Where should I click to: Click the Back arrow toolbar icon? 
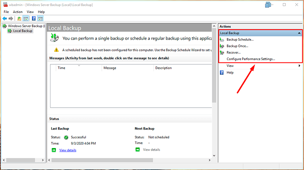[x=5, y=19]
